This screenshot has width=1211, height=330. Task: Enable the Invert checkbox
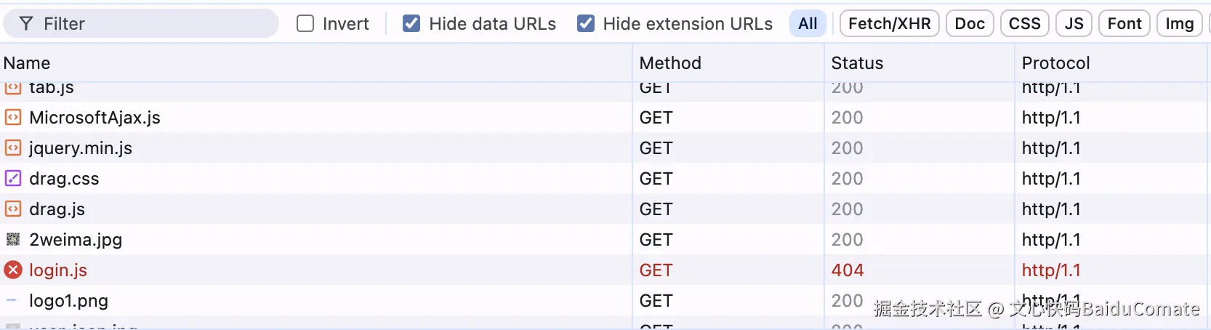305,24
